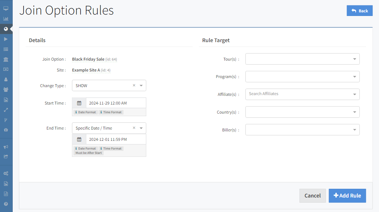This screenshot has height=212, width=379.
Task: Expand the Tour(s) dropdown
Action: (x=302, y=59)
